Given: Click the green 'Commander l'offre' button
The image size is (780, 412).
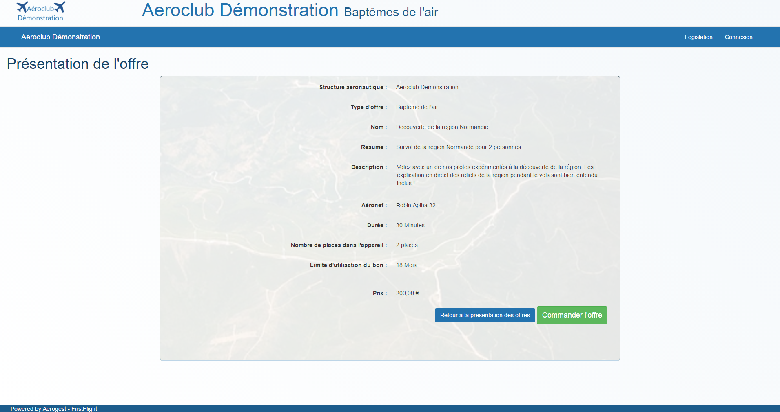Looking at the screenshot, I should point(572,315).
